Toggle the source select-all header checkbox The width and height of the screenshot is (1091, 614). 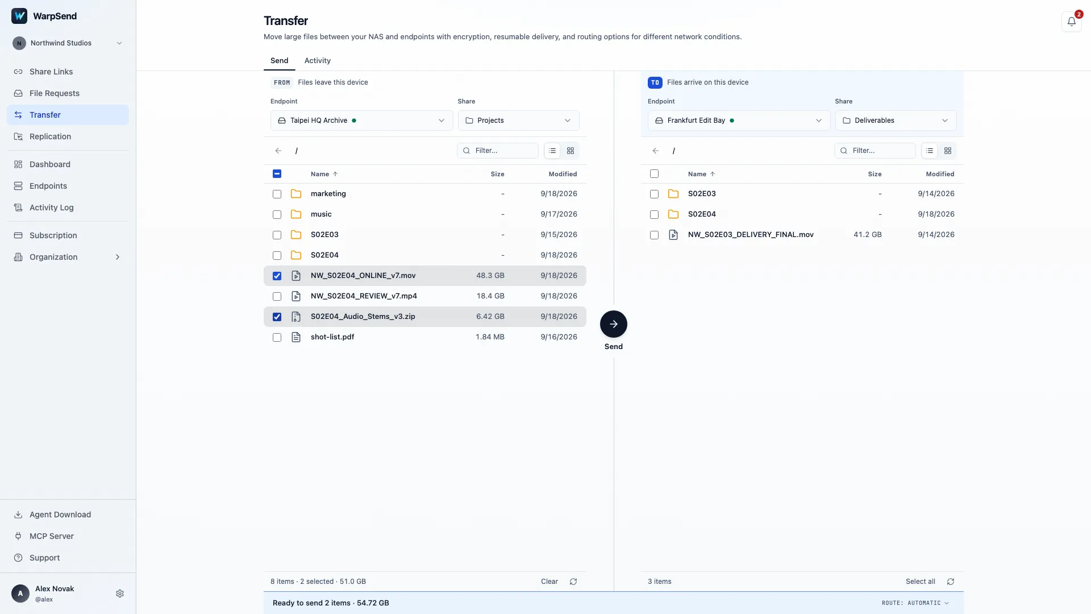pyautogui.click(x=277, y=174)
